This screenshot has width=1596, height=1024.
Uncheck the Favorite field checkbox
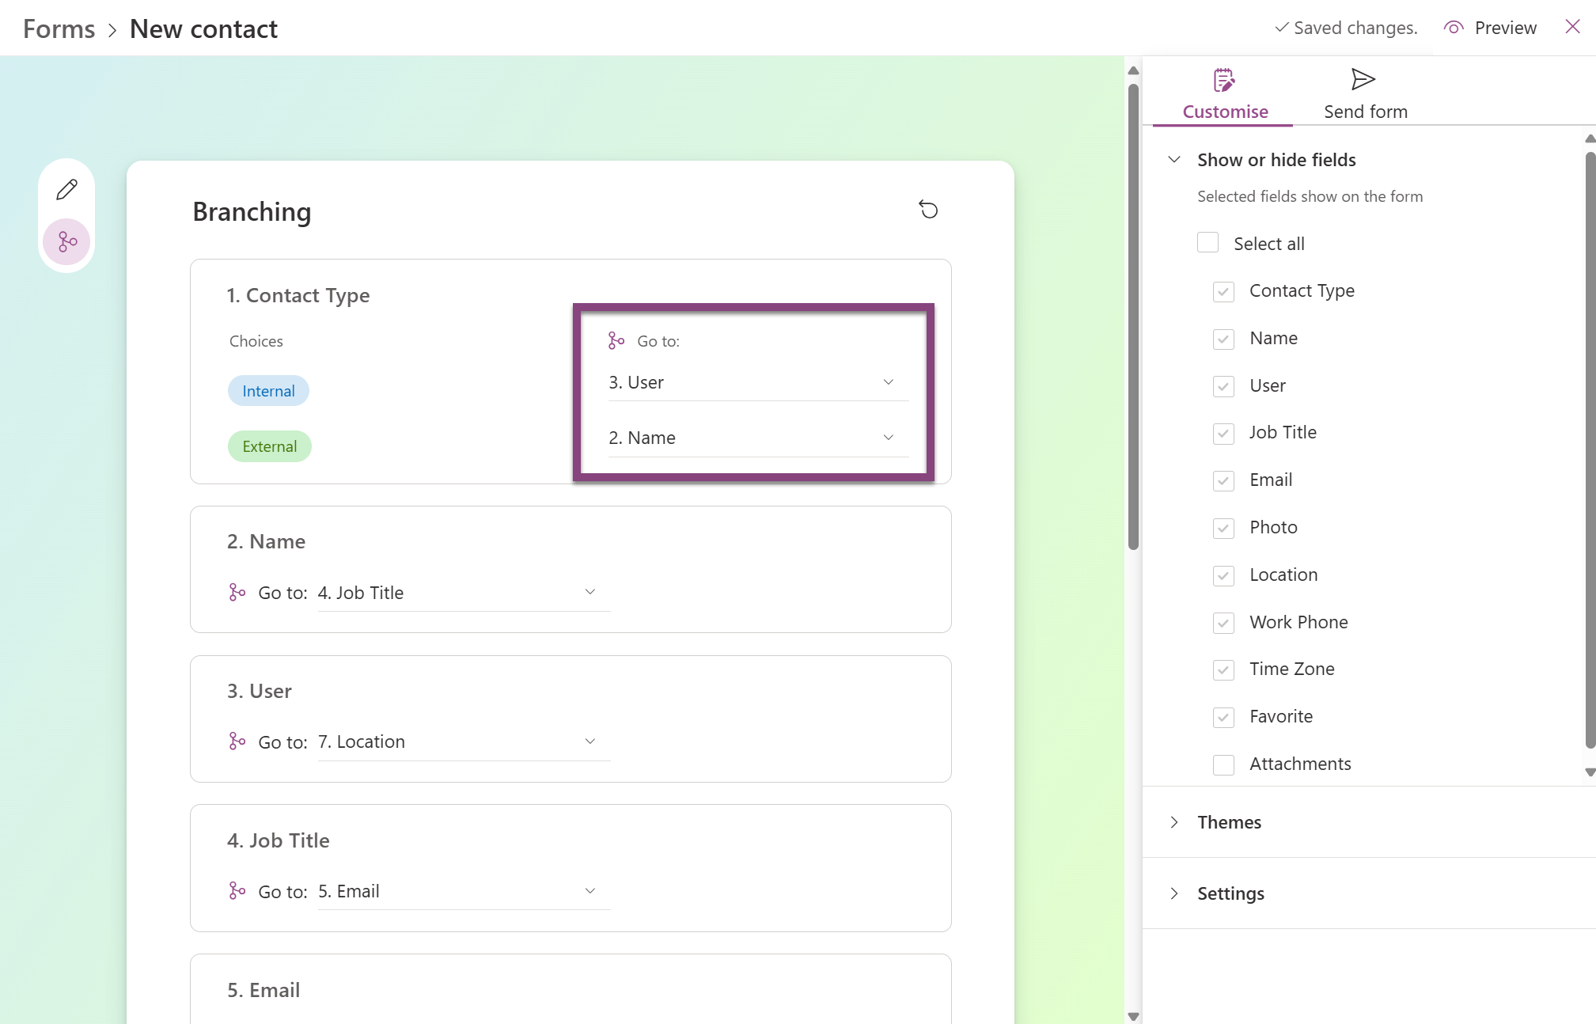coord(1223,717)
